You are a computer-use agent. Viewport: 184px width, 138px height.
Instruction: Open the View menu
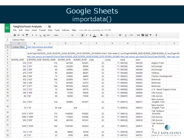coord(27,30)
